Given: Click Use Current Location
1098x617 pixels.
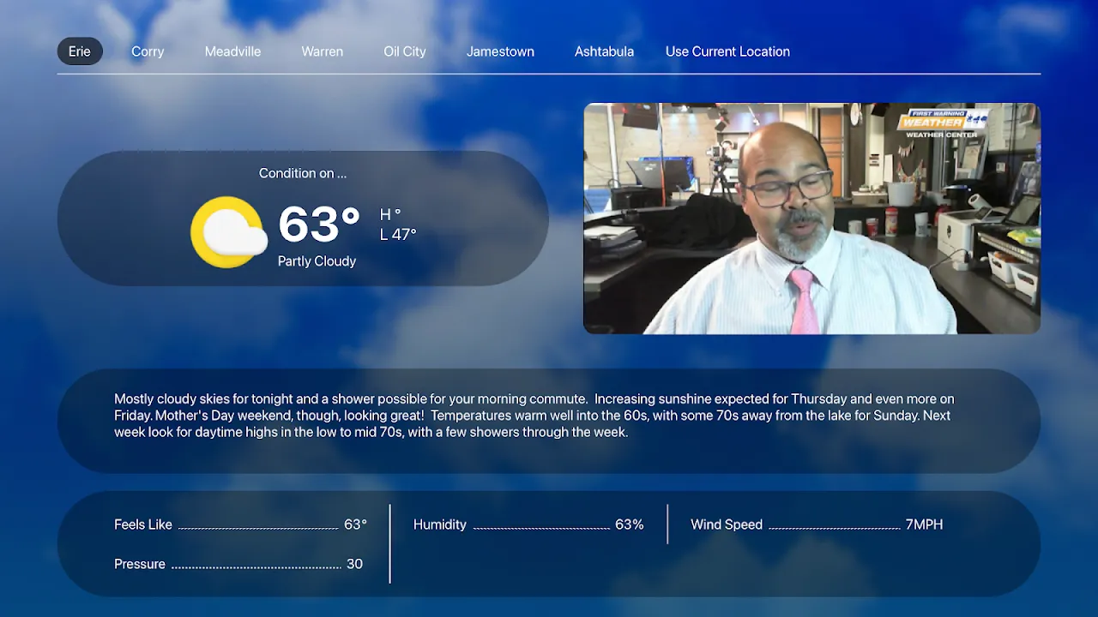Looking at the screenshot, I should (727, 51).
